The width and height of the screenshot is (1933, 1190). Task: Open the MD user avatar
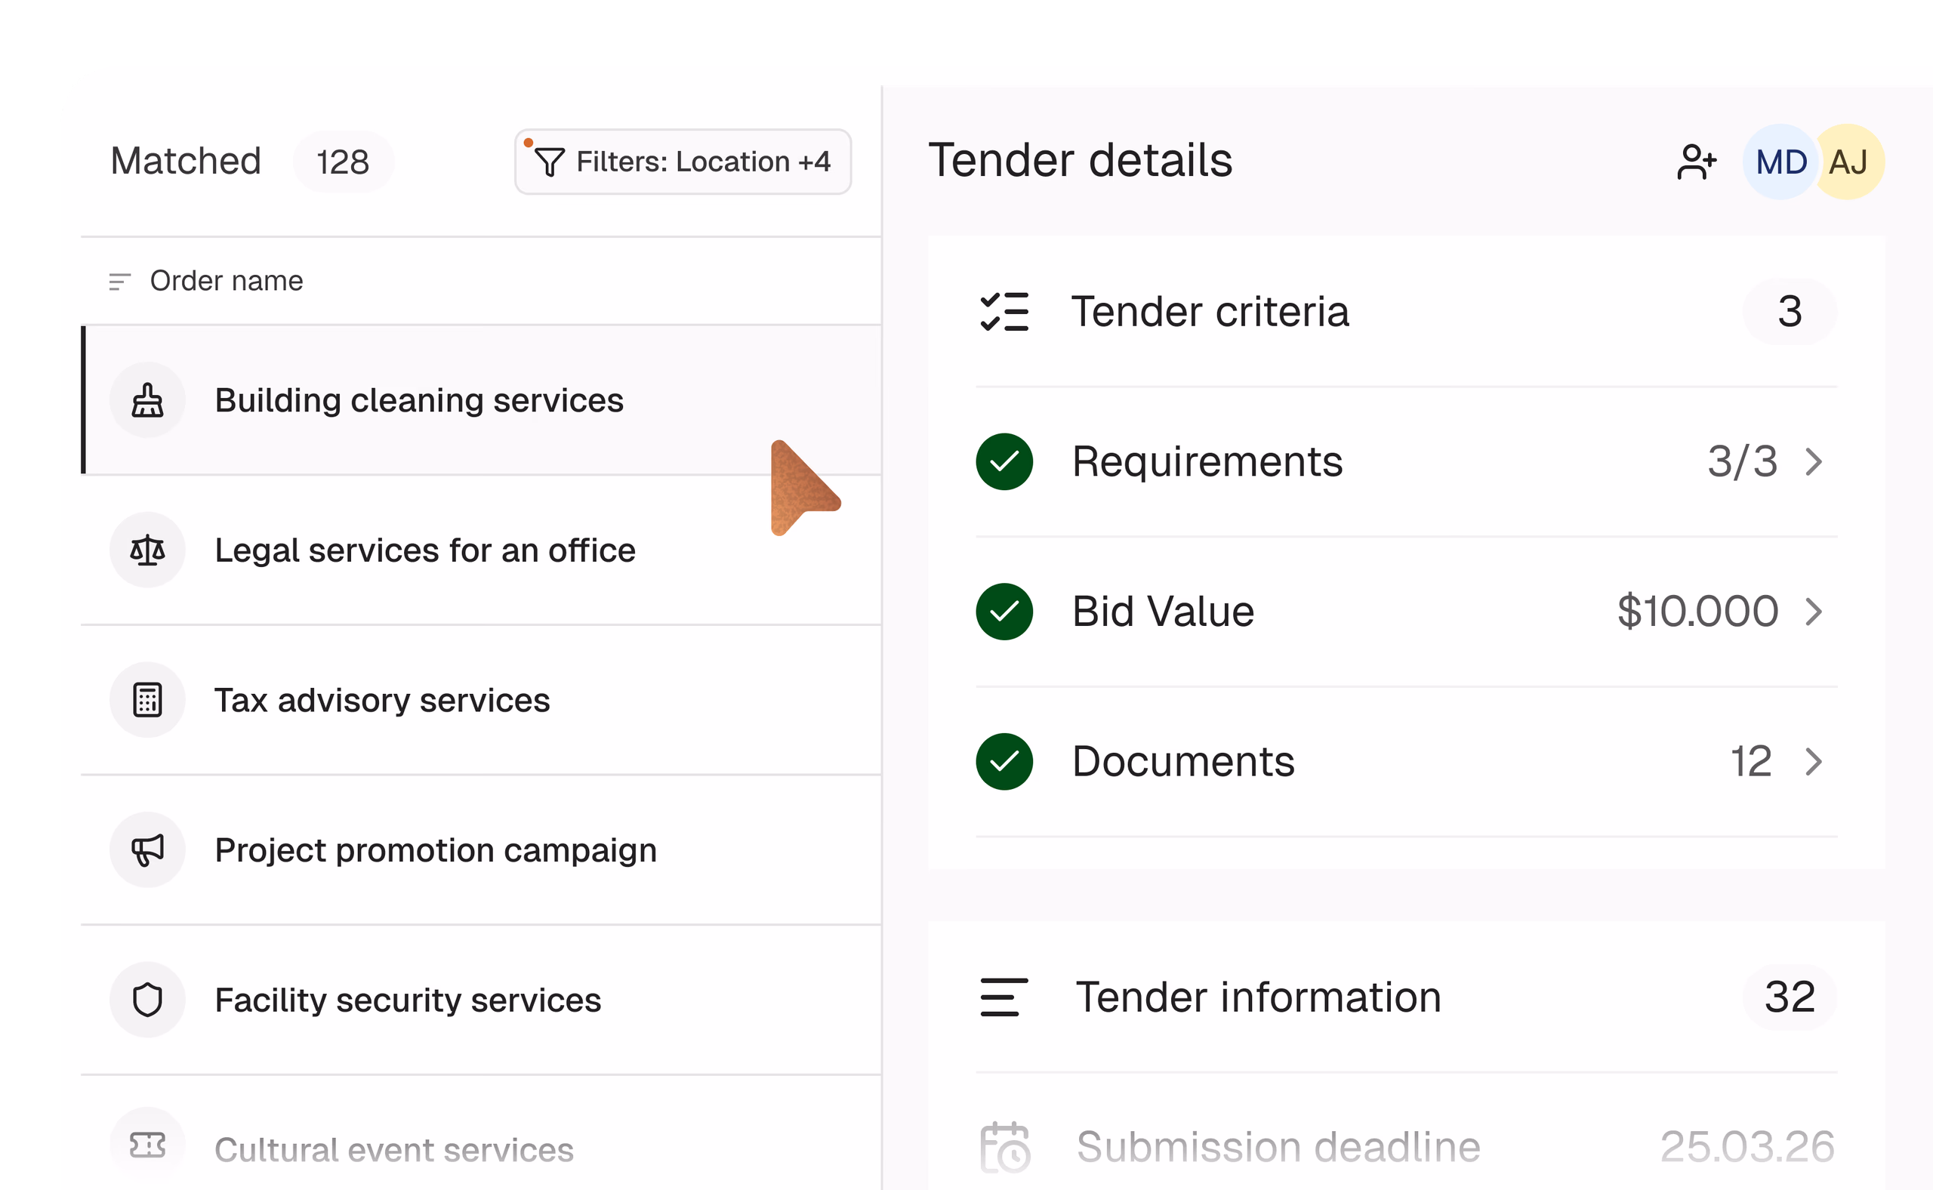tap(1780, 162)
